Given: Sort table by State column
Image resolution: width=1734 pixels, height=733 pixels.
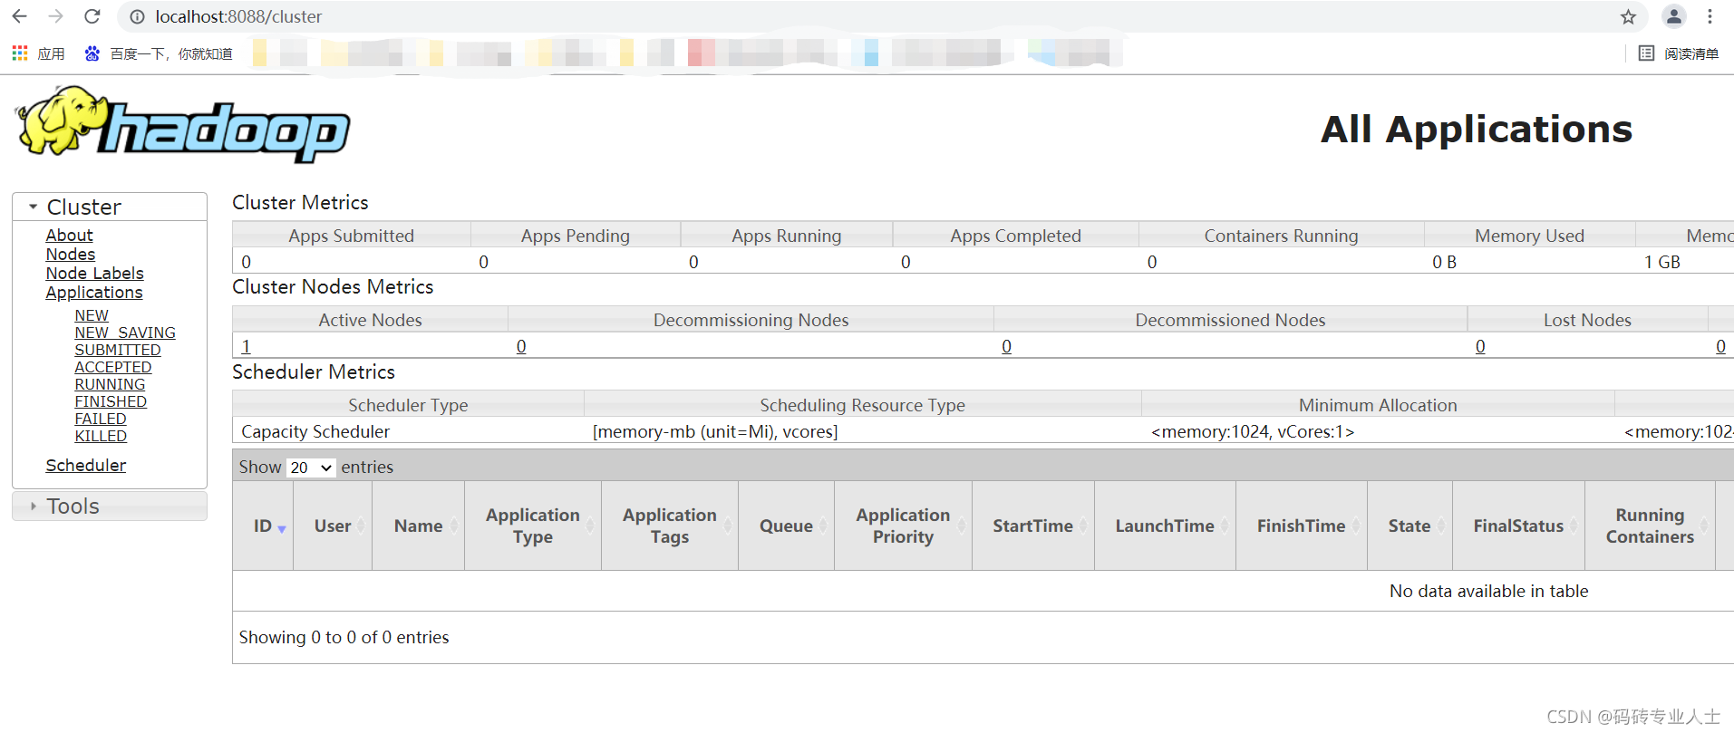Looking at the screenshot, I should 1409,526.
